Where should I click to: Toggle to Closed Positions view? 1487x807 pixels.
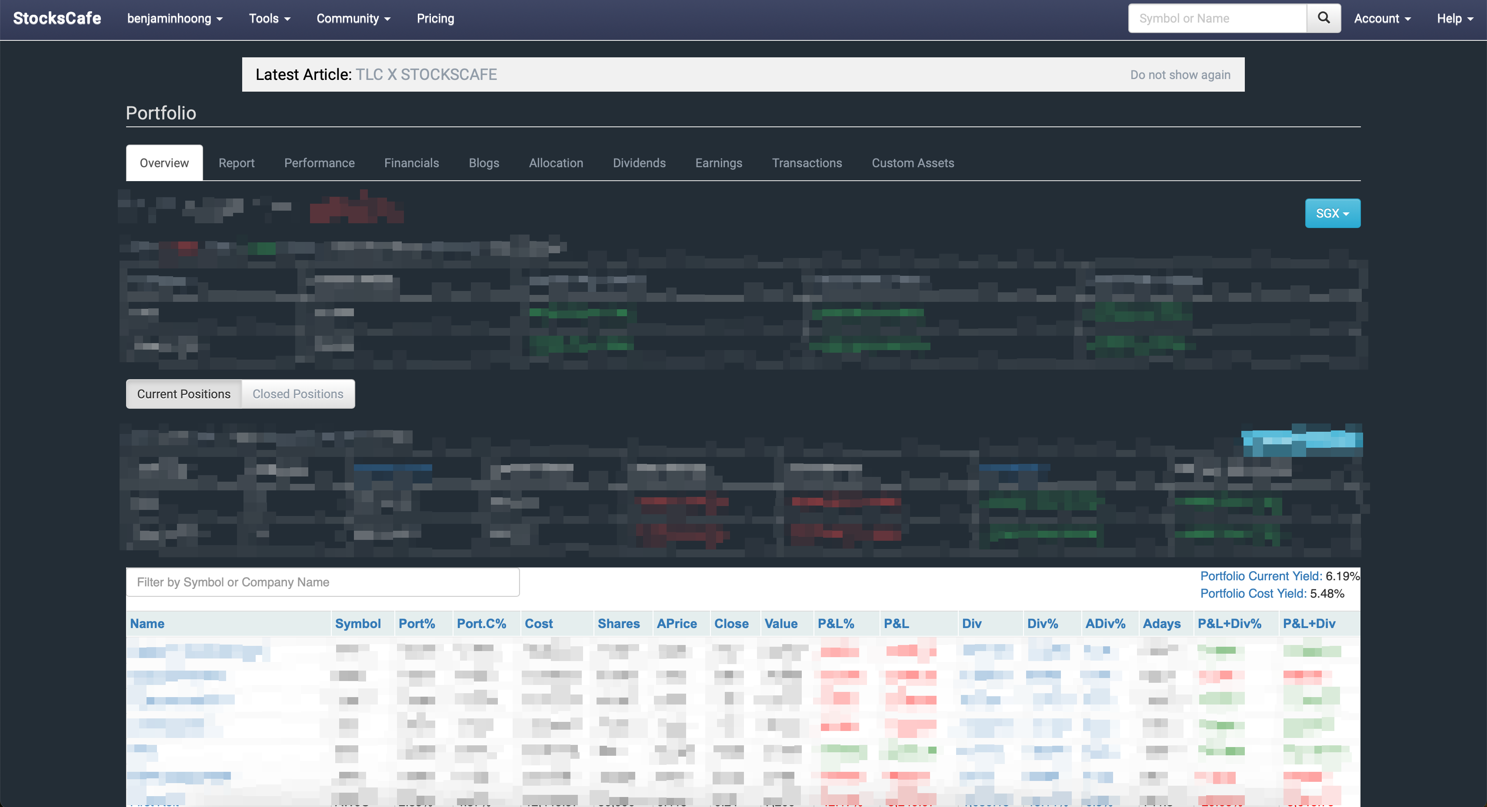point(298,394)
